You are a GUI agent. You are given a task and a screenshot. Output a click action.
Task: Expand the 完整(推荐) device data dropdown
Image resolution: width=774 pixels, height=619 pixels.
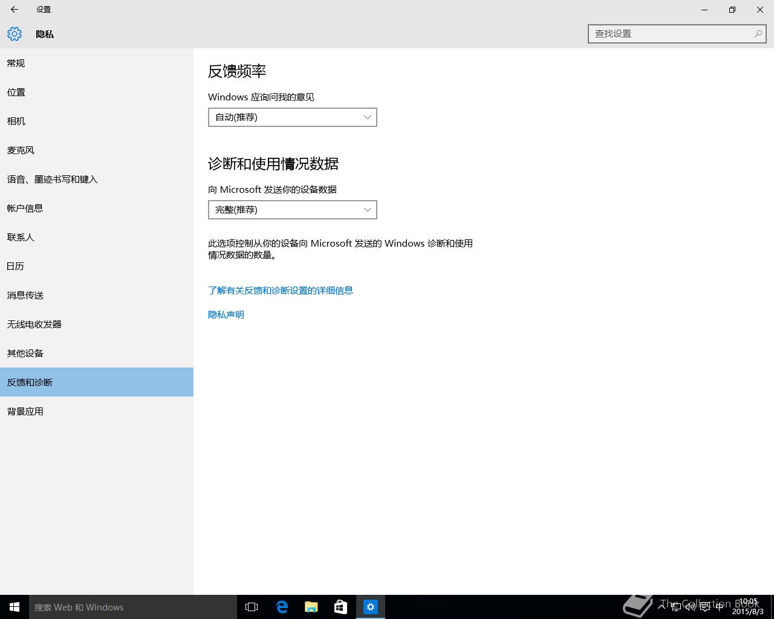pos(293,210)
